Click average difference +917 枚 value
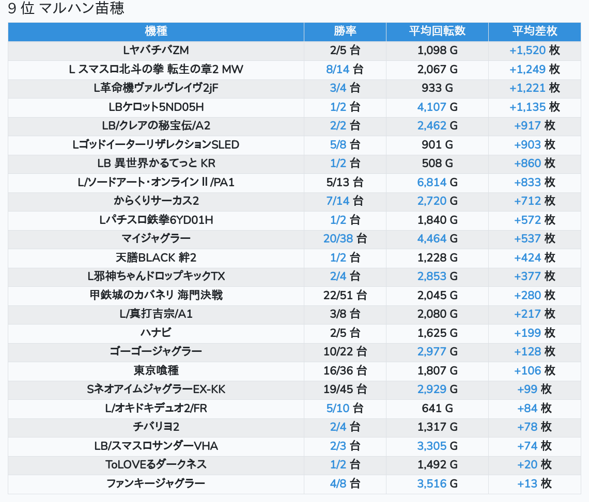This screenshot has height=502, width=589. point(535,126)
